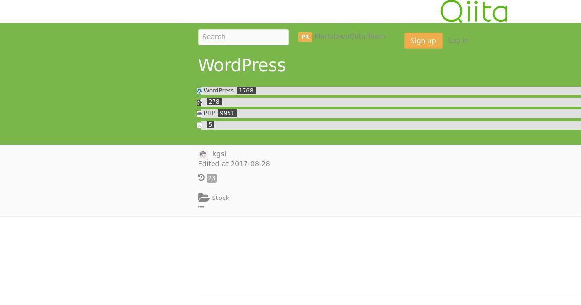The height and width of the screenshot is (305, 581).
Task: Expand the three-dot more menu
Action: (x=201, y=207)
